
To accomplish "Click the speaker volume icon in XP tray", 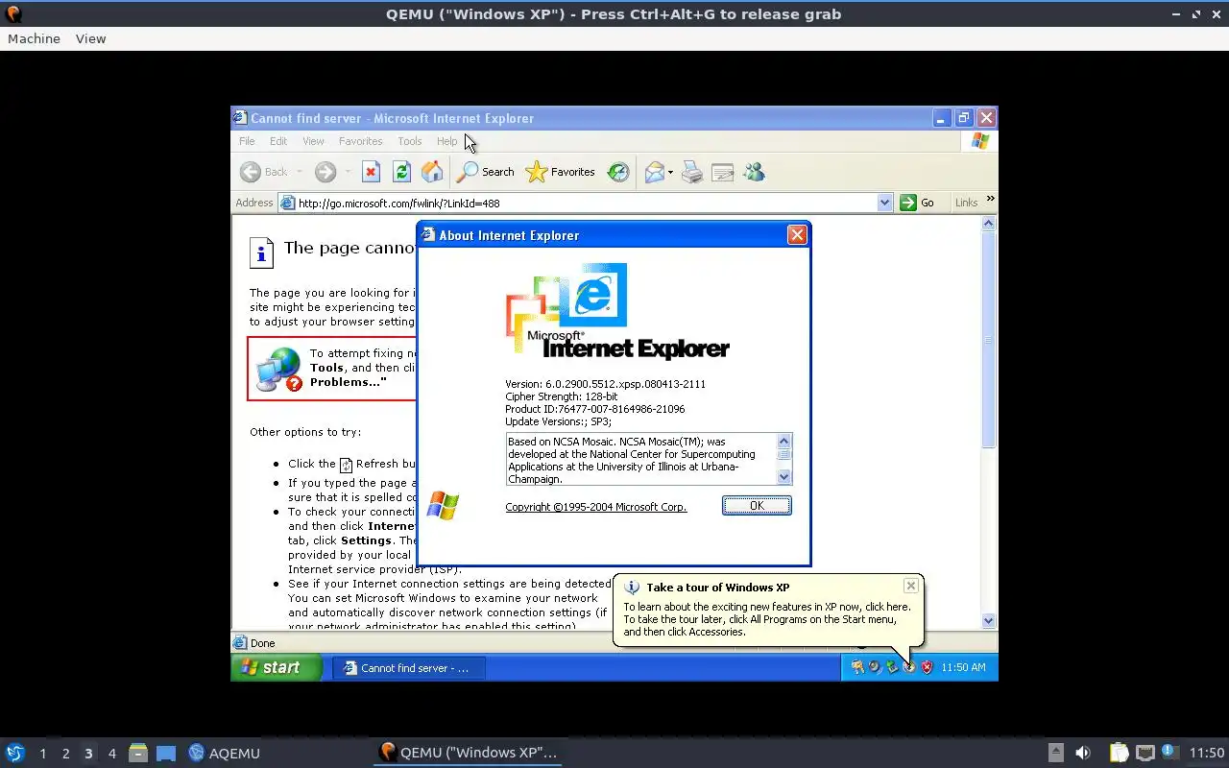I will 874,667.
